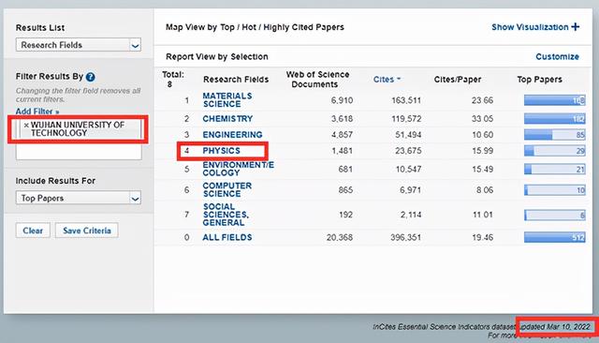Click the Top Papers column header
The height and width of the screenshot is (343, 599).
pos(539,80)
